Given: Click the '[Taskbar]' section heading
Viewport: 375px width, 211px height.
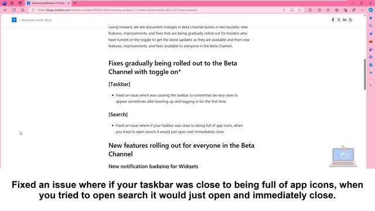Looking at the screenshot, I should click(x=120, y=84).
